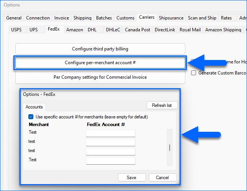
Task: Click the FedEx Account # column header
Action: pos(106,125)
